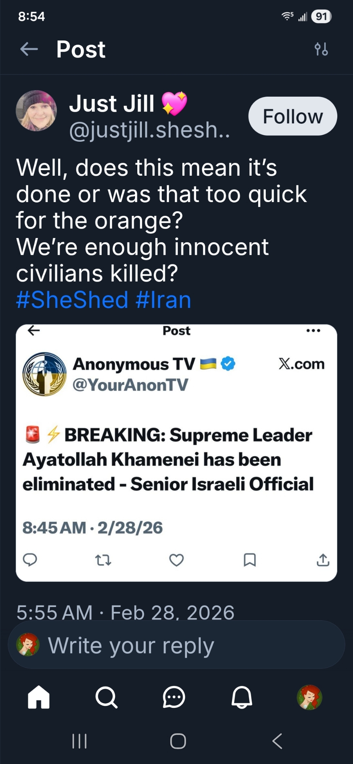Open the Notifications bell
The image size is (353, 764).
242,697
